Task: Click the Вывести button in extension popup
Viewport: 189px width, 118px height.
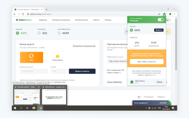Action: (x=159, y=30)
